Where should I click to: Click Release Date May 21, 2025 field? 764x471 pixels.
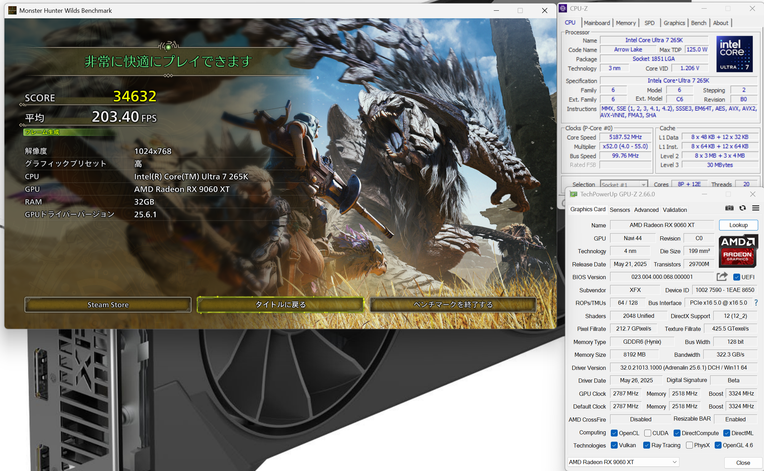pos(630,264)
